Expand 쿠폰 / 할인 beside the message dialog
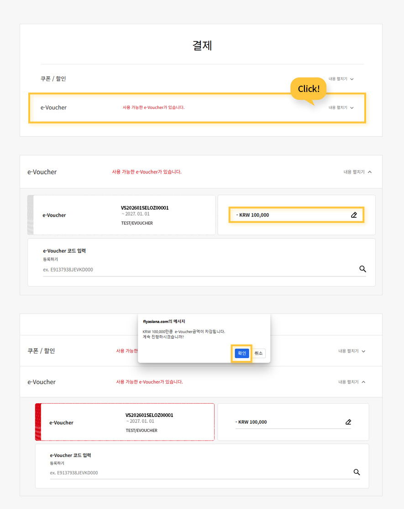 click(x=352, y=351)
